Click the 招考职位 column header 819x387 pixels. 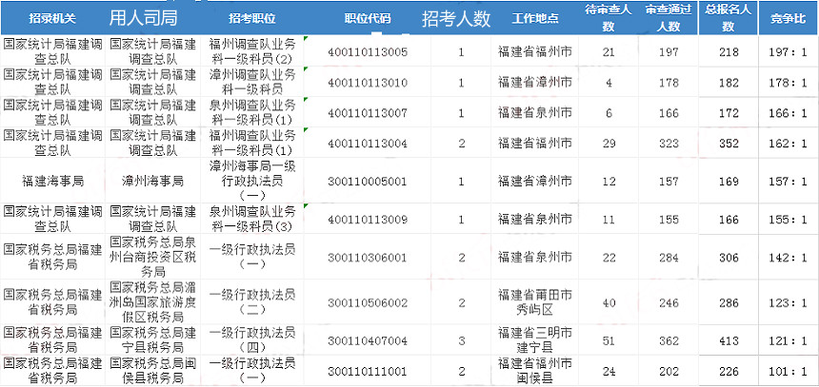point(251,19)
